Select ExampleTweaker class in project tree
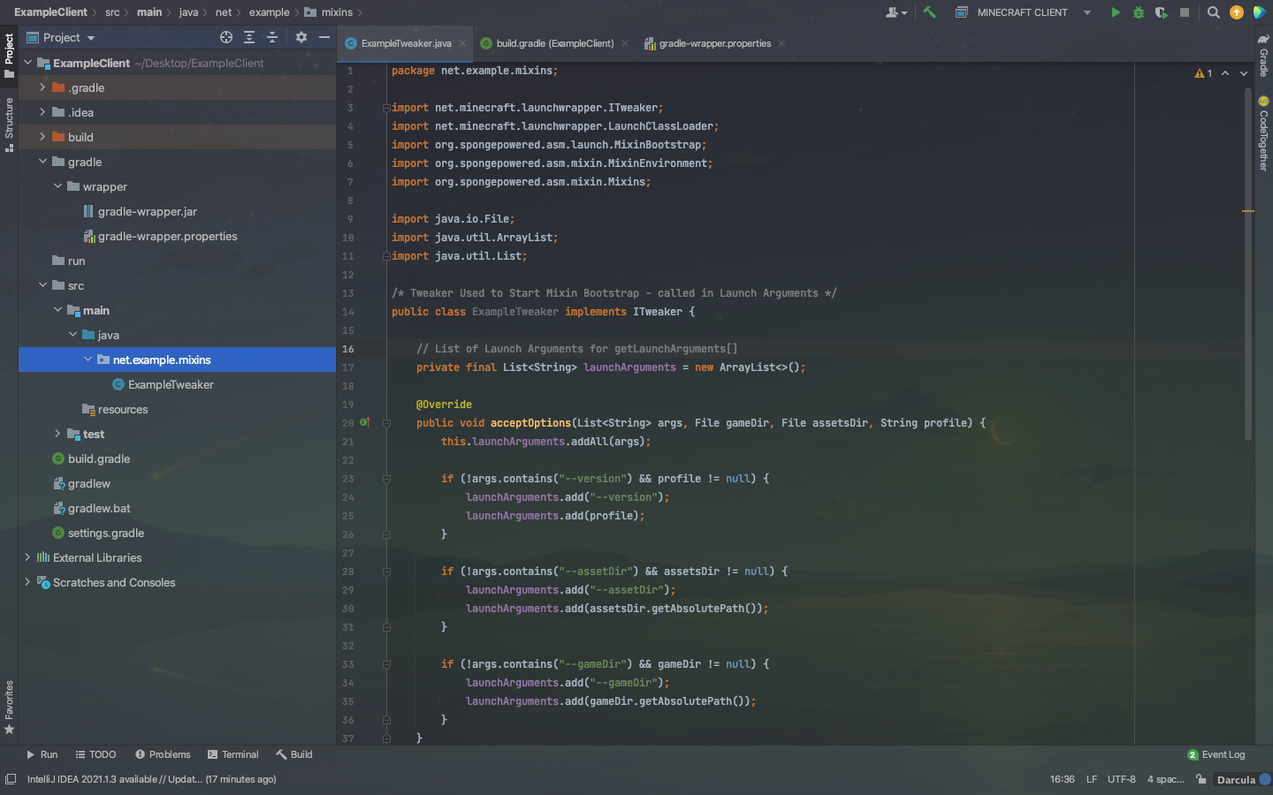This screenshot has width=1273, height=795. [171, 384]
